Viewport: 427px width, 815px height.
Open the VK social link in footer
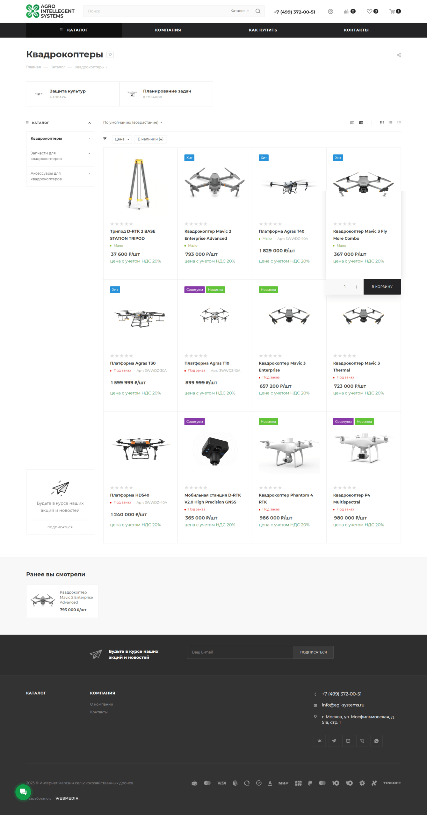(320, 741)
